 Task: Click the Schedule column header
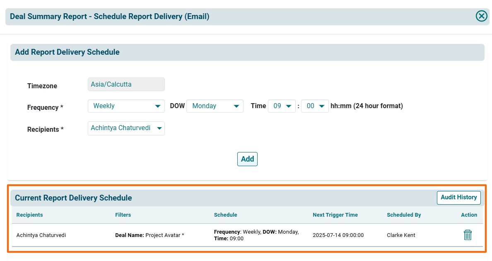[x=225, y=215]
